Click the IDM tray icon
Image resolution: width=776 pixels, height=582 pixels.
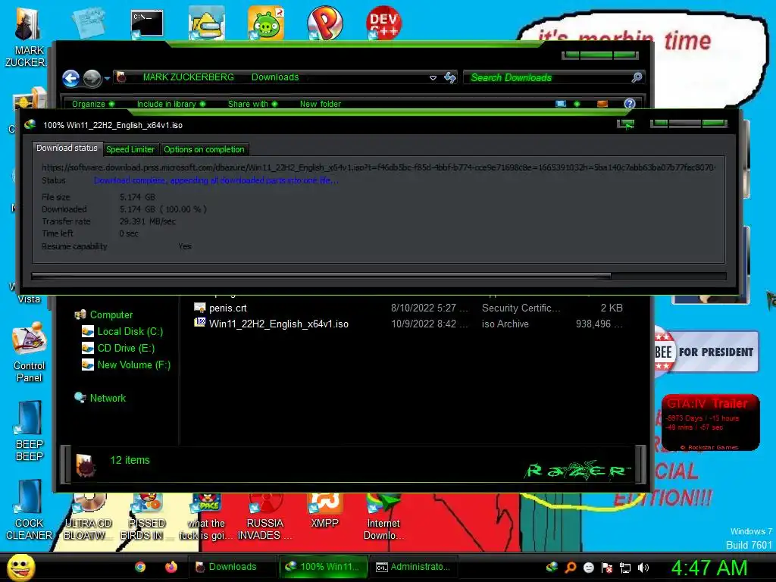pyautogui.click(x=552, y=567)
